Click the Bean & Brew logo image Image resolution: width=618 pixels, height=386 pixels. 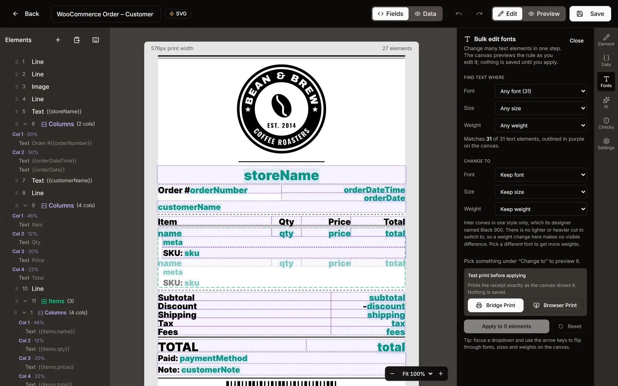[x=282, y=109]
